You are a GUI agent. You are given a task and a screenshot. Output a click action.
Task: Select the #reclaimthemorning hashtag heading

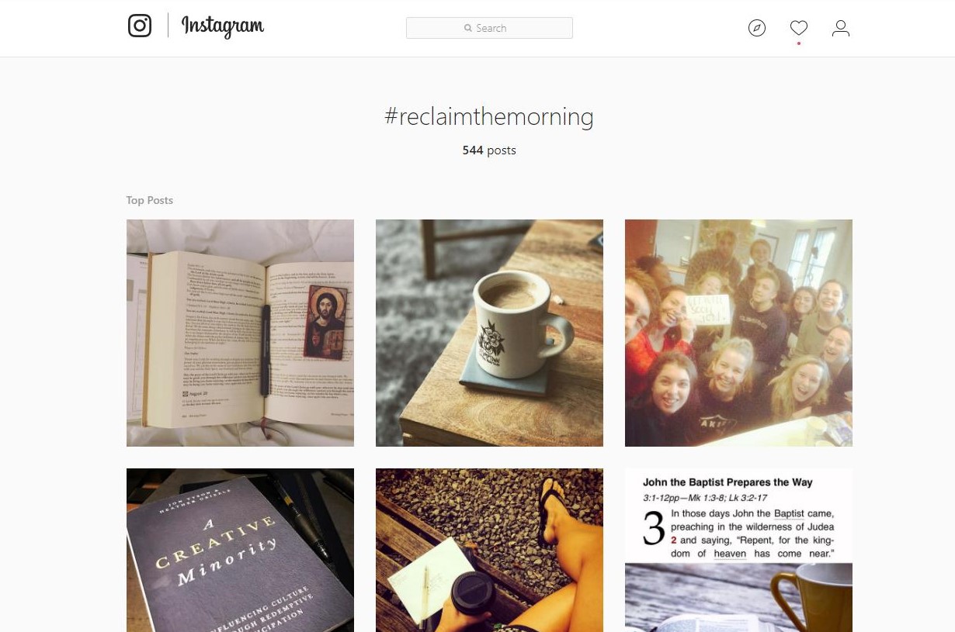[x=489, y=117]
